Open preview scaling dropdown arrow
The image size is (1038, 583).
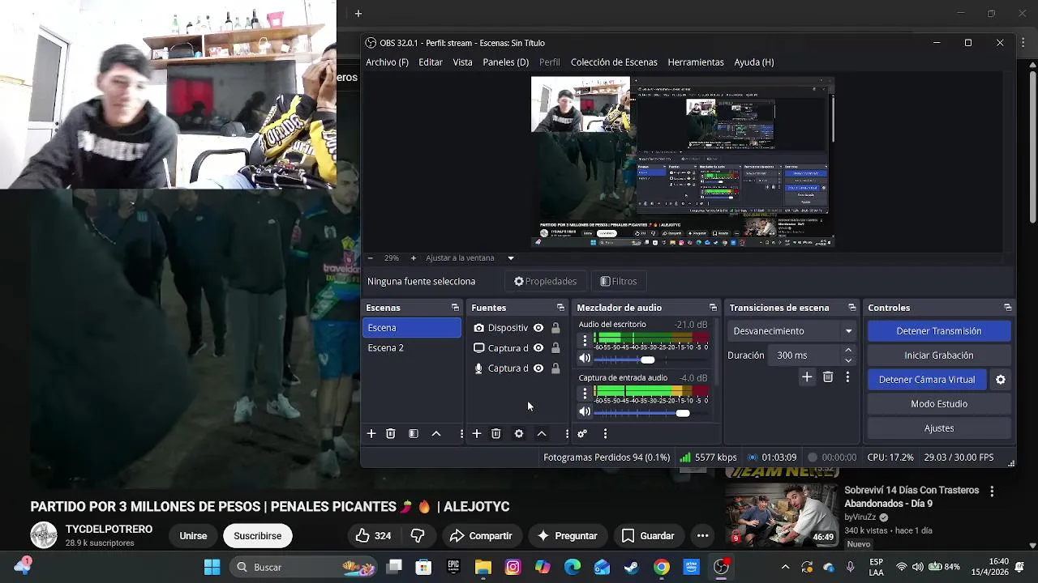click(x=511, y=258)
